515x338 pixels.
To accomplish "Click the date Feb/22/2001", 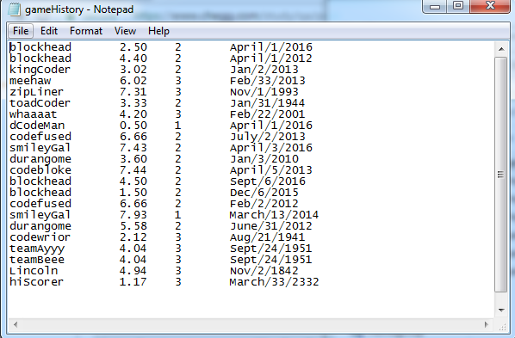I will [267, 114].
